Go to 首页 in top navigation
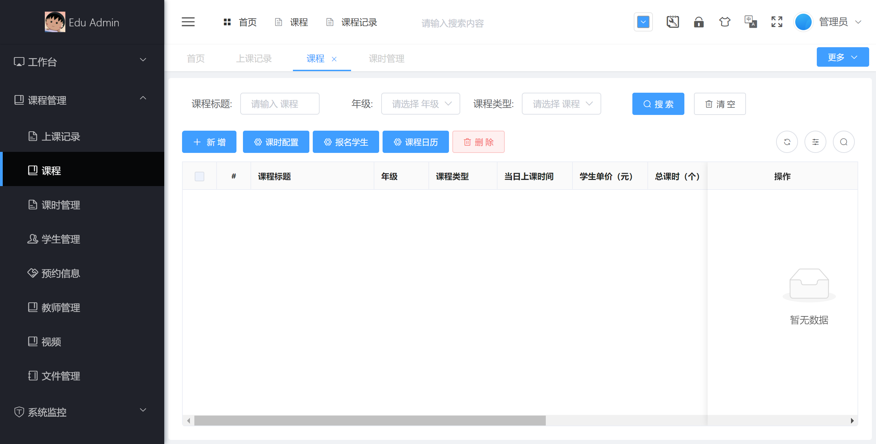The width and height of the screenshot is (876, 444). pos(240,22)
